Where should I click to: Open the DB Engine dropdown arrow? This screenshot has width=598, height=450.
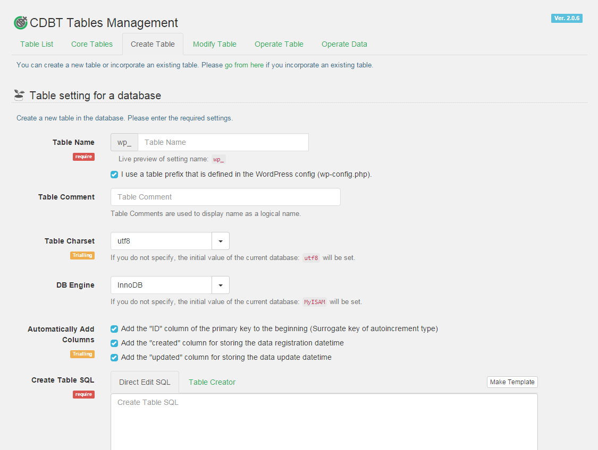pyautogui.click(x=221, y=285)
